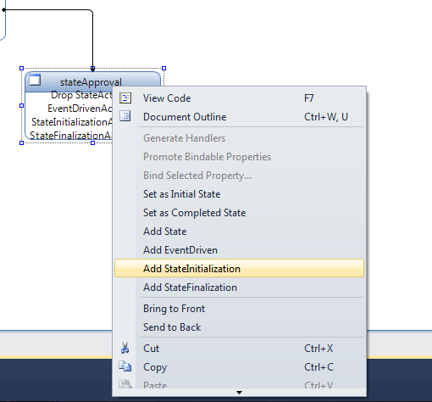The height and width of the screenshot is (402, 432).
Task: Click the Copy icon in context menu
Action: (x=125, y=366)
